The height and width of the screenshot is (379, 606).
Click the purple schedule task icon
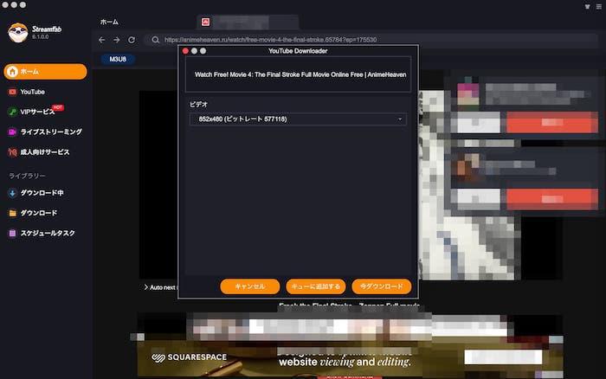pyautogui.click(x=12, y=233)
